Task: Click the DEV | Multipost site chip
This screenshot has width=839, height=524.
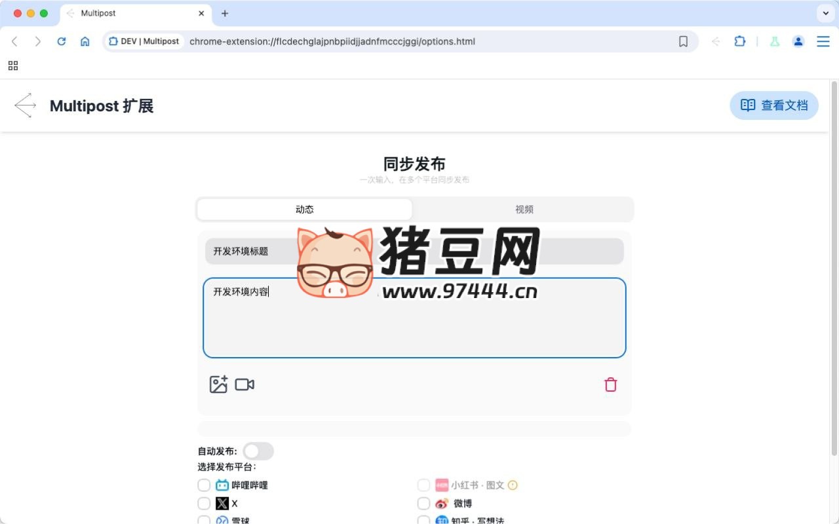Action: 144,41
